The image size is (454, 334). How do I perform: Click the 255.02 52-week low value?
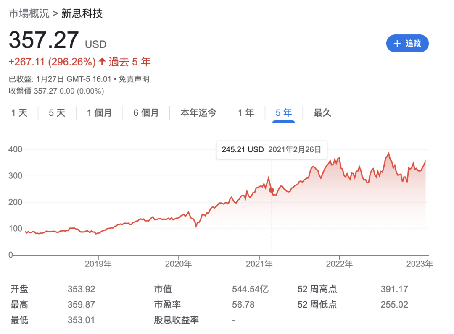point(394,305)
